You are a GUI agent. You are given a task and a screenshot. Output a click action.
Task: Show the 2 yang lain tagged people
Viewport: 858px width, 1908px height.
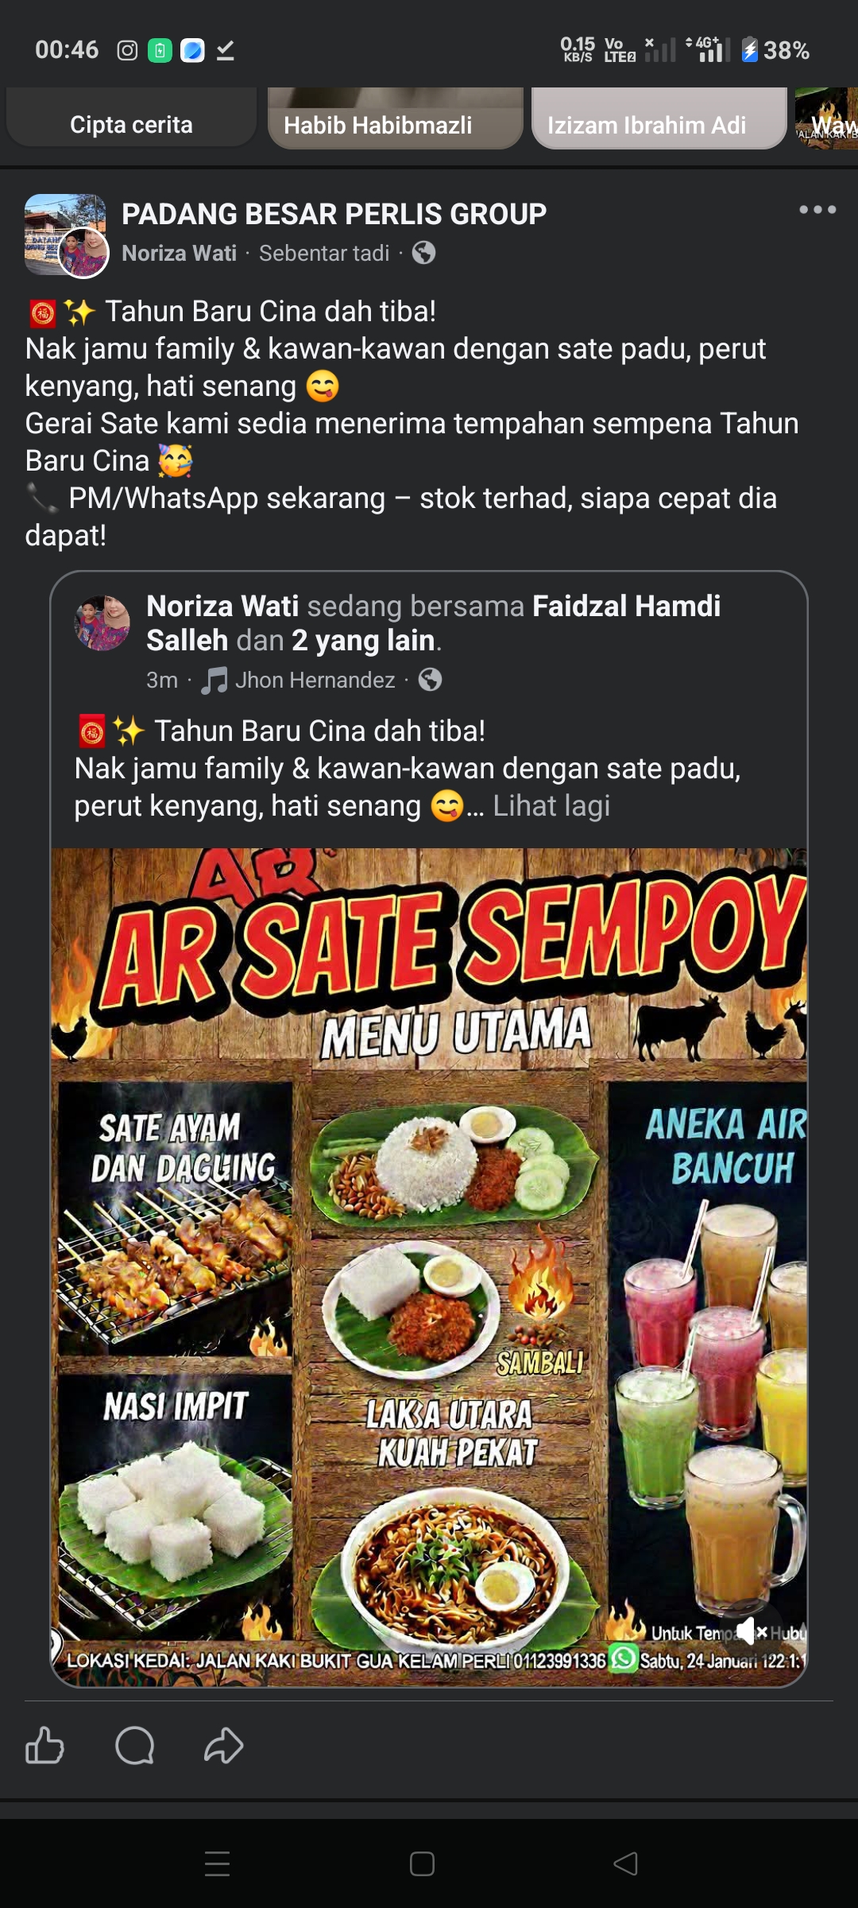click(x=363, y=641)
